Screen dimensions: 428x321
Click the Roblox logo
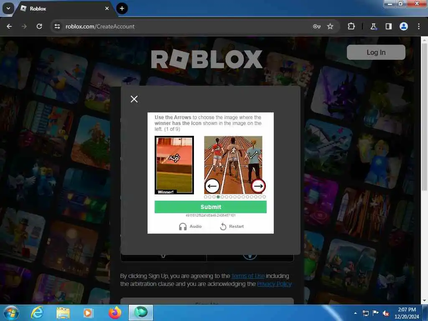206,59
